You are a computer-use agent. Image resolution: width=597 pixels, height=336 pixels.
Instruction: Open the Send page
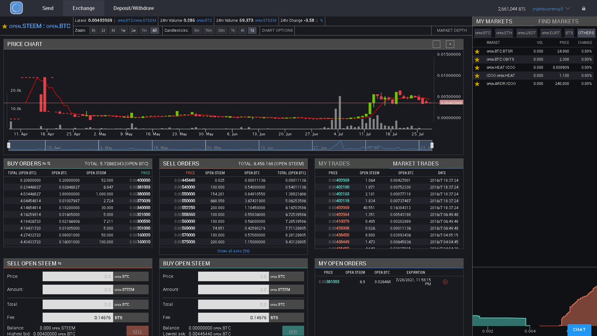click(48, 8)
